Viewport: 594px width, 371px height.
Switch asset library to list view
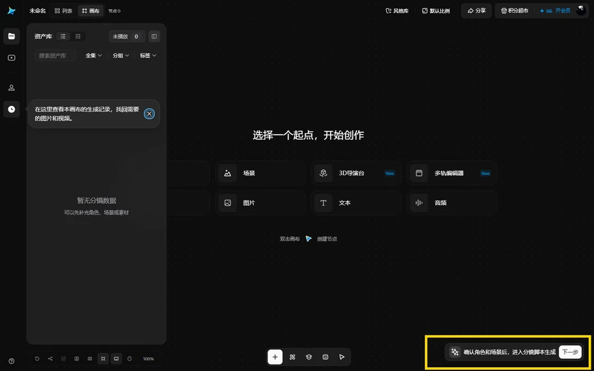point(63,36)
